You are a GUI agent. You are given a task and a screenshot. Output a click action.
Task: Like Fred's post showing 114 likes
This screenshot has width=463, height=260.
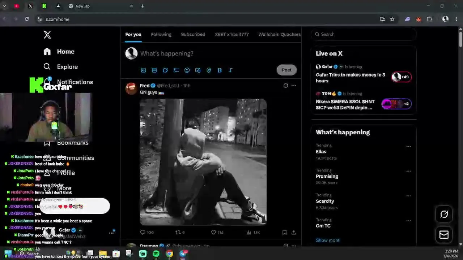[217, 233]
